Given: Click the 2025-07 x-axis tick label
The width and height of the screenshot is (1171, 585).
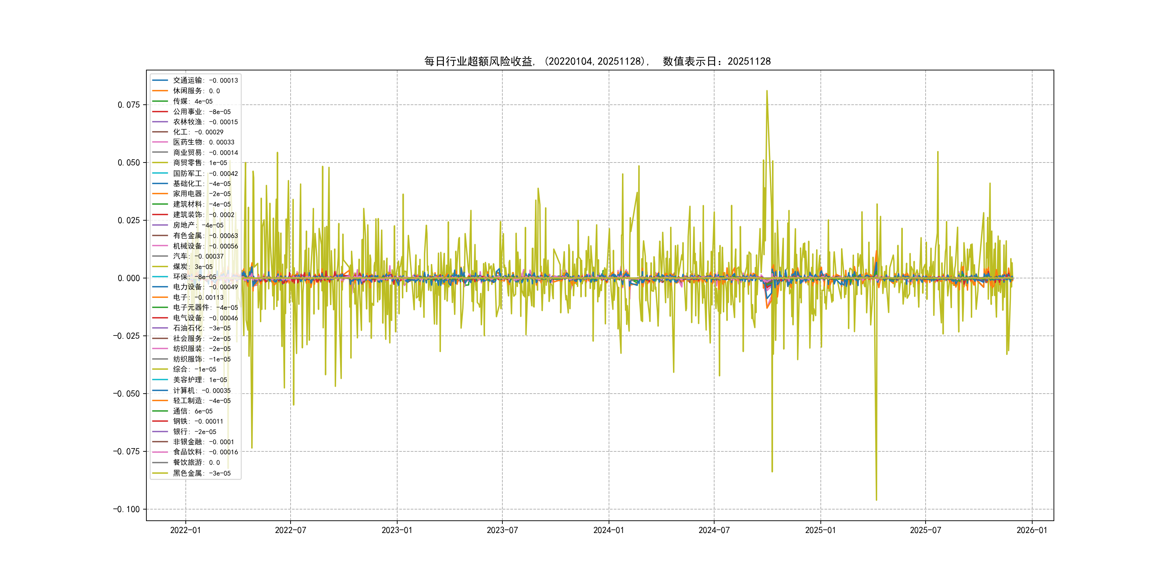Looking at the screenshot, I should (x=925, y=530).
